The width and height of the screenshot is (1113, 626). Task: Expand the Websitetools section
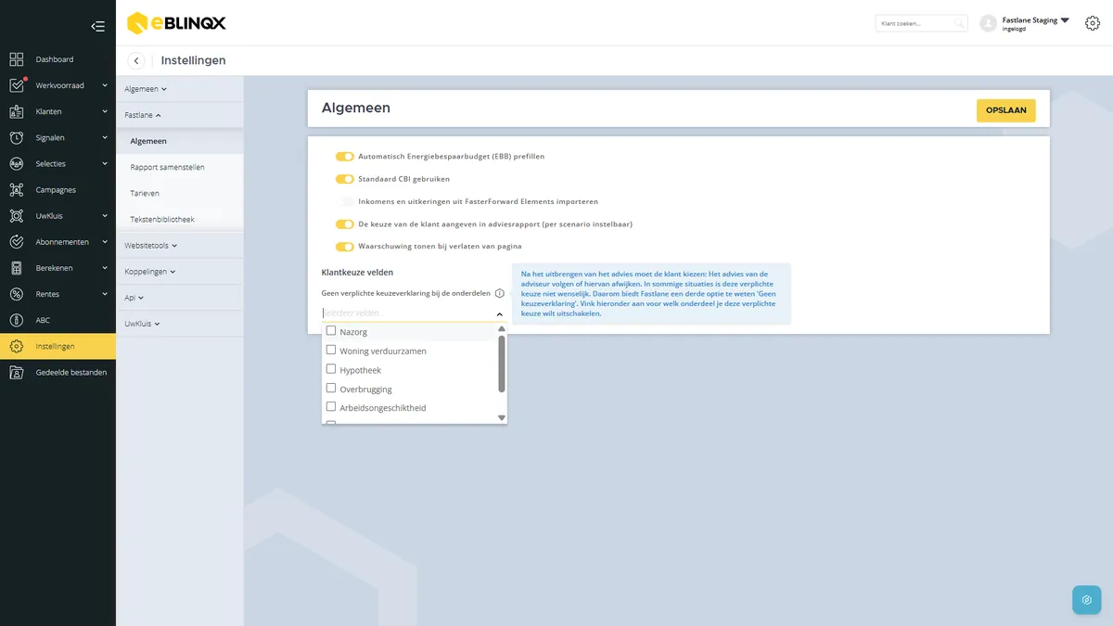151,246
